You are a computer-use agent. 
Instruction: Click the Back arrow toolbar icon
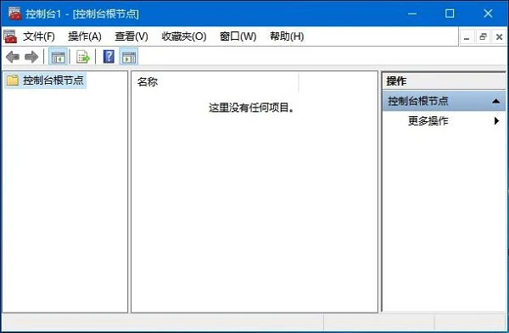[13, 57]
